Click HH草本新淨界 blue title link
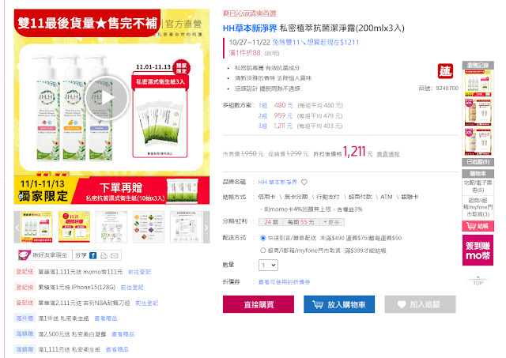 [x=250, y=28]
